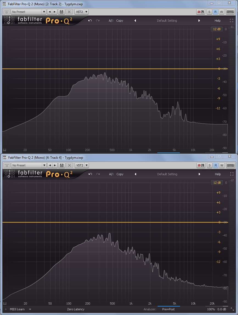The height and width of the screenshot is (315, 238).
Task: Go to previous preset in Track 4 window
Action: [50, 165]
